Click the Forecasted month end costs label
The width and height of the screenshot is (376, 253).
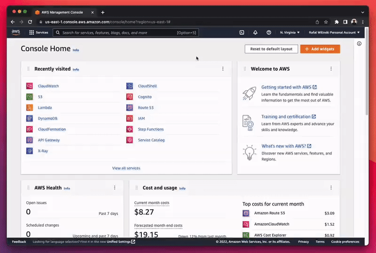pos(158,225)
